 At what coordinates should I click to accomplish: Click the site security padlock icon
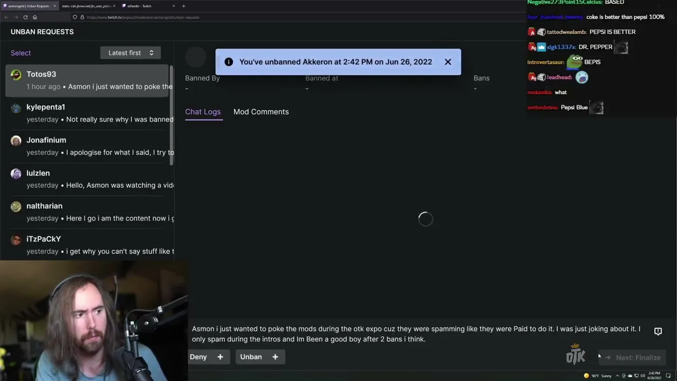82,17
